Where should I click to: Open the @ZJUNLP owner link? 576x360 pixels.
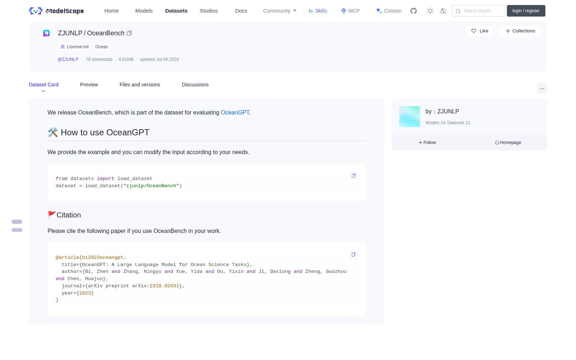pyautogui.click(x=68, y=59)
